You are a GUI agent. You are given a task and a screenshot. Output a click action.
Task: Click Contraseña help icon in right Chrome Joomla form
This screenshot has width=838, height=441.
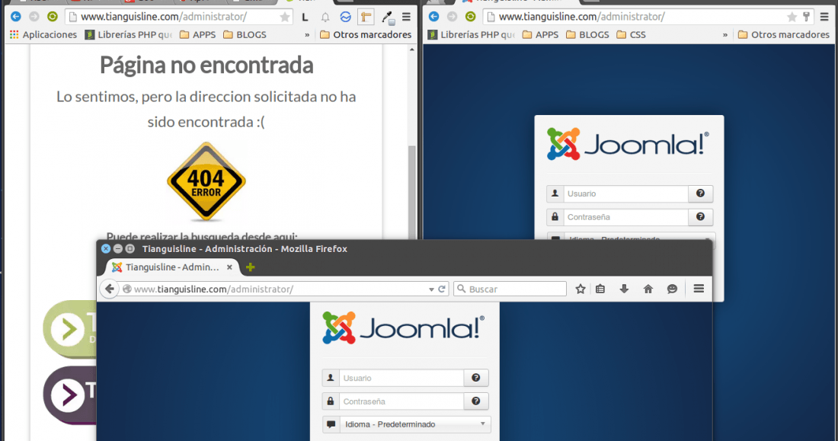click(700, 217)
